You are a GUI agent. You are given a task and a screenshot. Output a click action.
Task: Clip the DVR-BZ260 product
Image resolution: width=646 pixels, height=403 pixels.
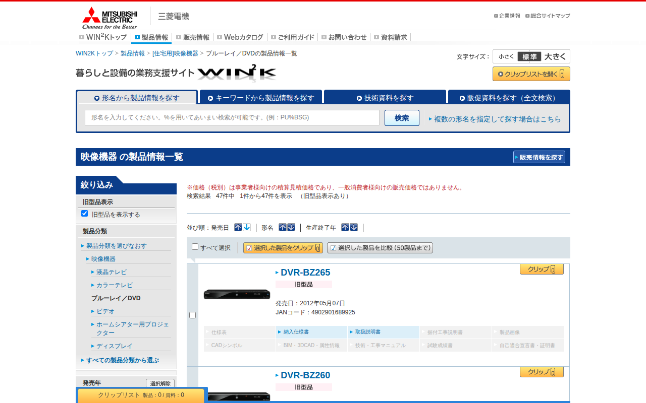pos(542,372)
